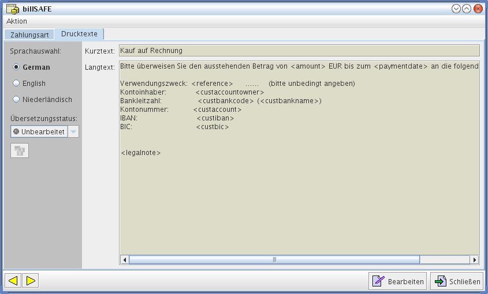Click the yellow left arrow navigation icon
Viewport: 488px width, 294px height.
[13, 281]
